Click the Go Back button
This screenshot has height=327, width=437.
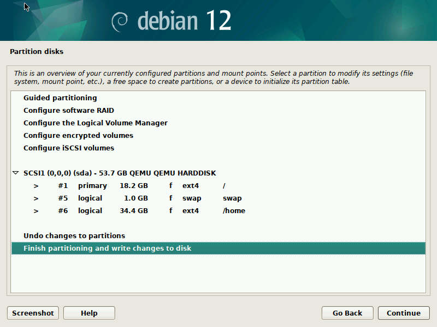tap(347, 313)
